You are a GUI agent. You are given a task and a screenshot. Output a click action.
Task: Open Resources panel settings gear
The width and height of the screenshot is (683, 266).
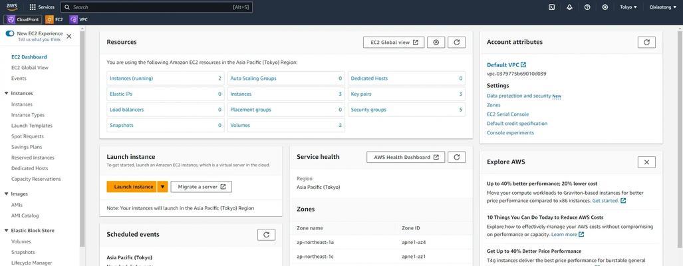436,43
